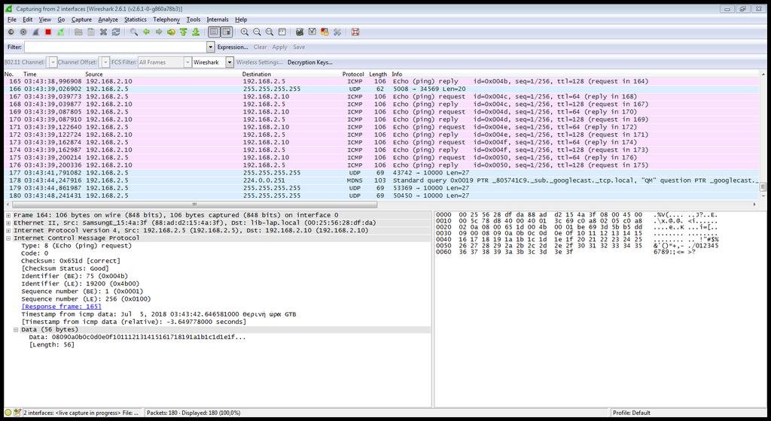Screen dimensions: 771x421
Task: Open a capture file (folder icon)
Action: click(x=78, y=32)
